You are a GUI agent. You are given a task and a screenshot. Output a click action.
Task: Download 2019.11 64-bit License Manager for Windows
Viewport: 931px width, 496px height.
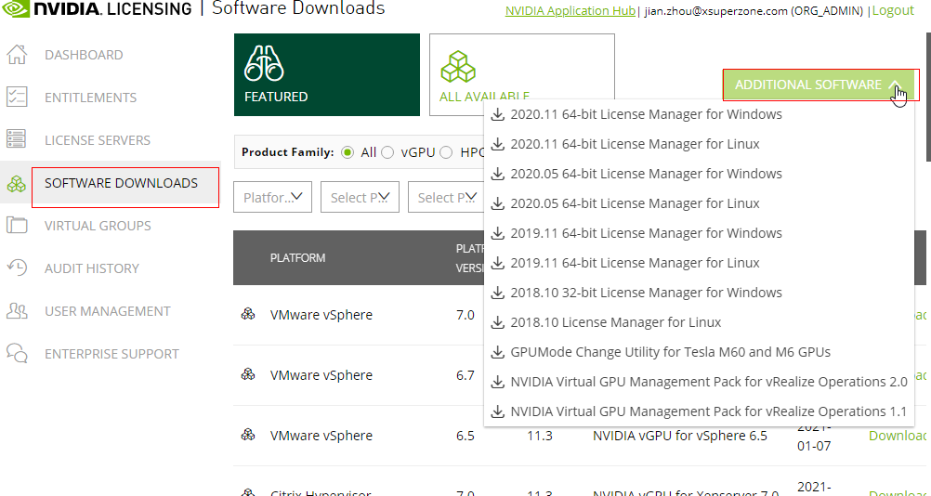(646, 233)
